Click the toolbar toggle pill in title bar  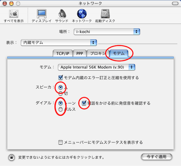[x=175, y=3]
